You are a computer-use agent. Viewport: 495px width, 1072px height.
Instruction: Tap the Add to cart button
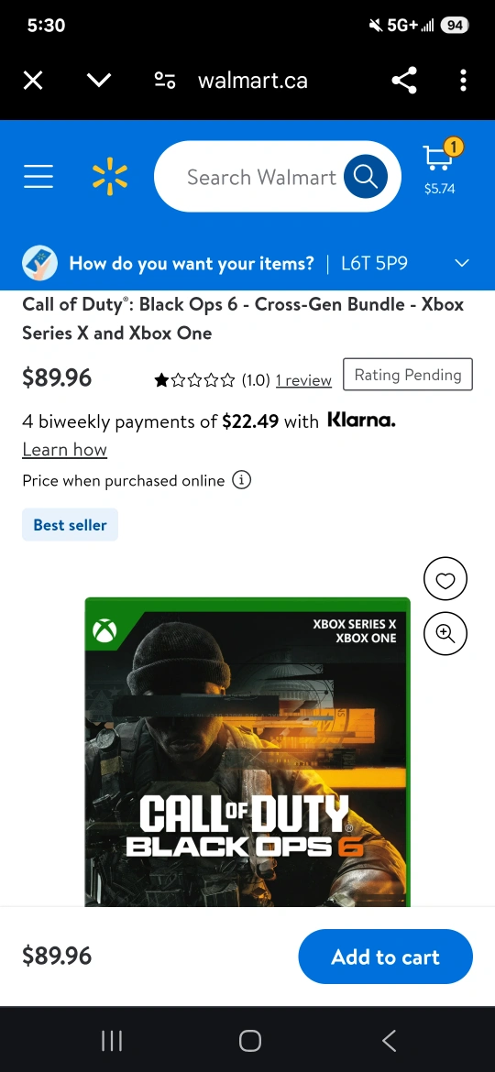(386, 957)
